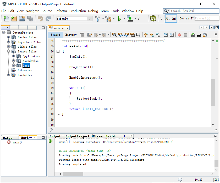The height and width of the screenshot is (183, 220).
Task: Expand the Loadables tree node
Action: tap(9, 75)
